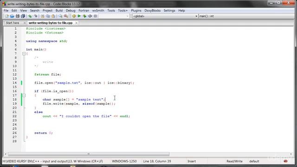The width and height of the screenshot is (297, 167).
Task: Click the horizontal scrollbar left arrow
Action: (x=6, y=154)
